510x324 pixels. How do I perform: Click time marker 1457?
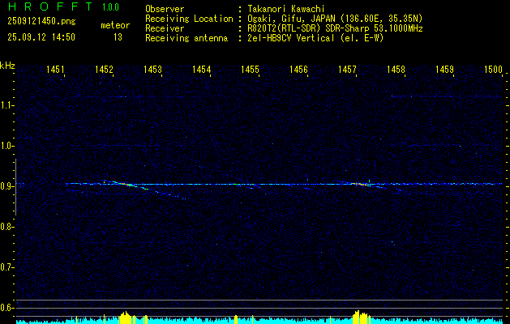[x=347, y=69]
